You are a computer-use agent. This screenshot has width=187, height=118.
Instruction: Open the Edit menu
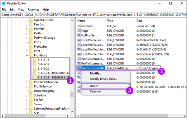coord(12,10)
